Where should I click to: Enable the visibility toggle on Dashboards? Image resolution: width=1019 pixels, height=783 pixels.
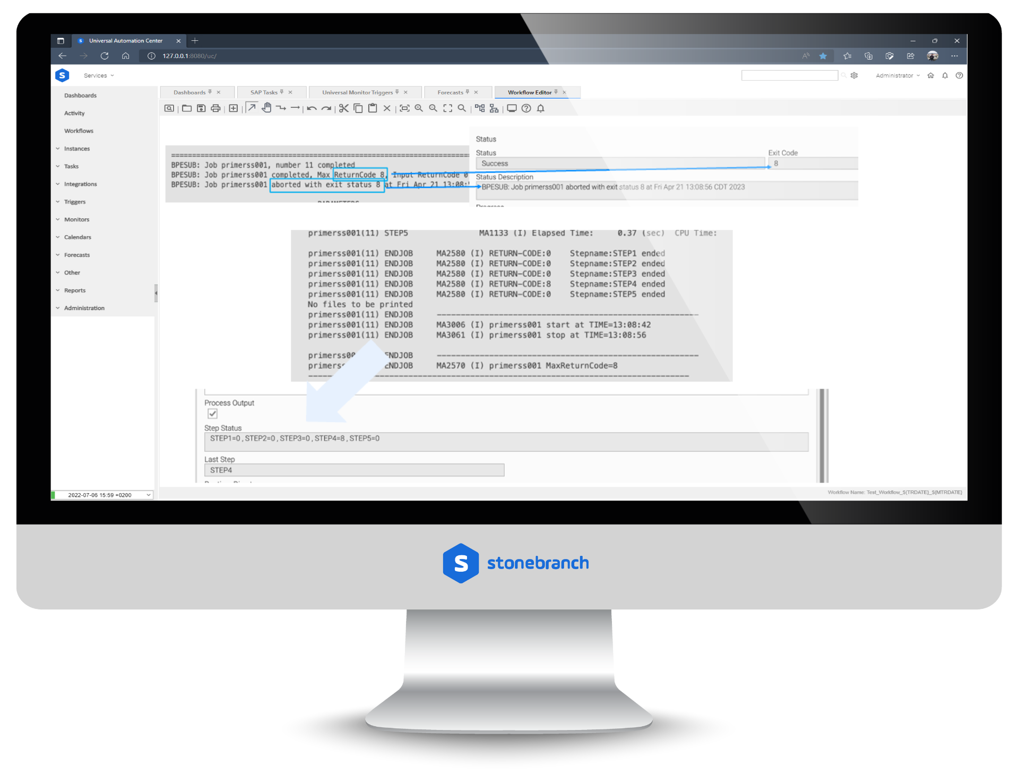pyautogui.click(x=211, y=92)
